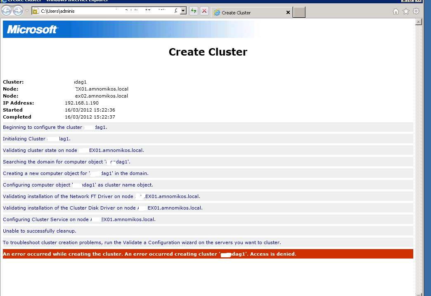Image resolution: width=431 pixels, height=296 pixels.
Task: Refresh the page with green arrows icon
Action: pos(194,11)
